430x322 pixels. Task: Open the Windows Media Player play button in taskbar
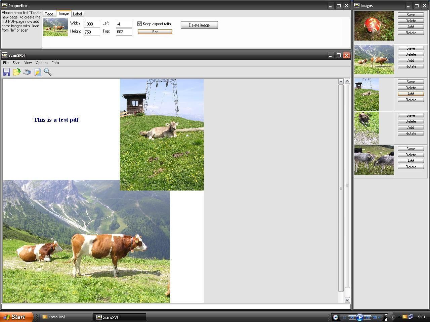360,317
